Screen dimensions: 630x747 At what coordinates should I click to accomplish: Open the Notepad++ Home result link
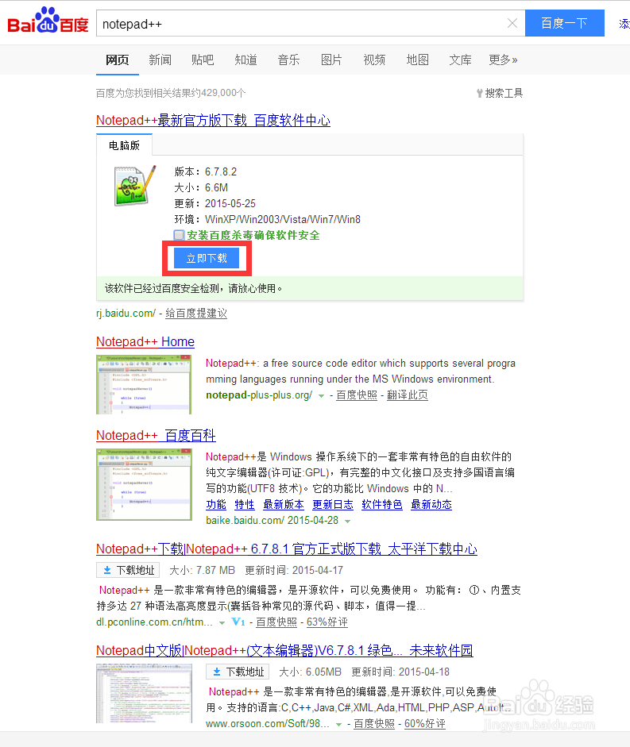tap(145, 341)
